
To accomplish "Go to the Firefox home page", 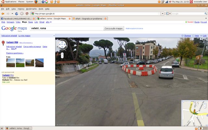I will tap(27, 14).
